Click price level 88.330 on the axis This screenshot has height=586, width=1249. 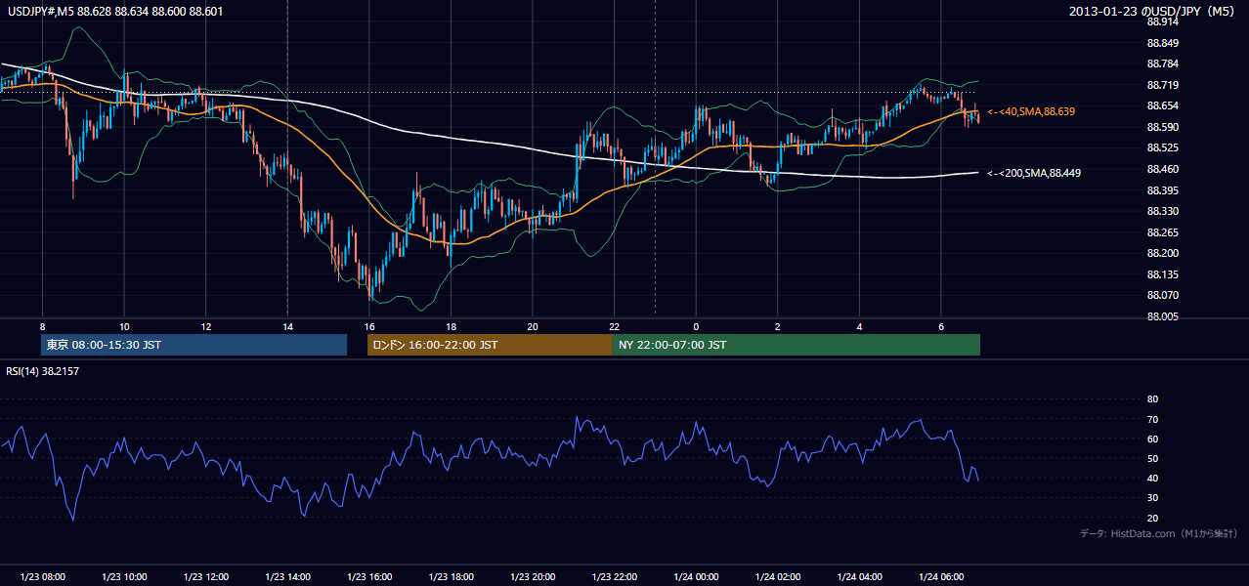[1162, 211]
